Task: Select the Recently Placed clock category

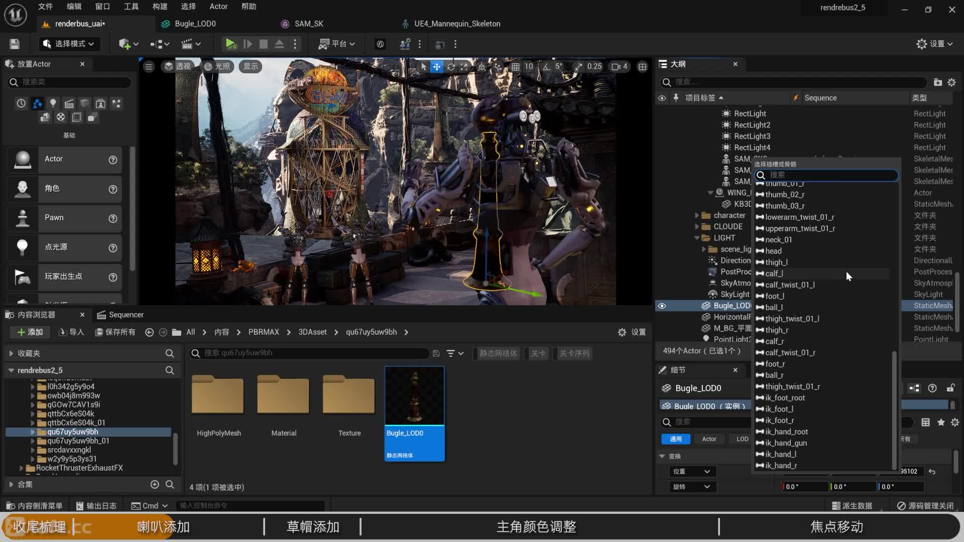Action: (x=21, y=103)
